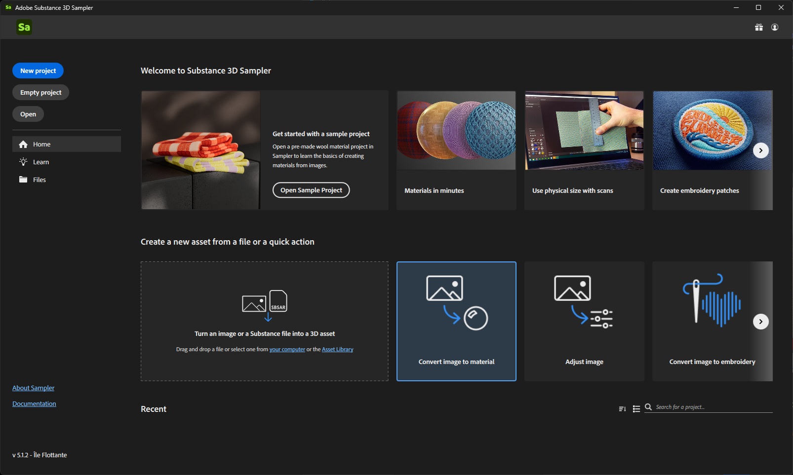793x475 pixels.
Task: Click the sort order icon beside Recent
Action: pyautogui.click(x=622, y=409)
